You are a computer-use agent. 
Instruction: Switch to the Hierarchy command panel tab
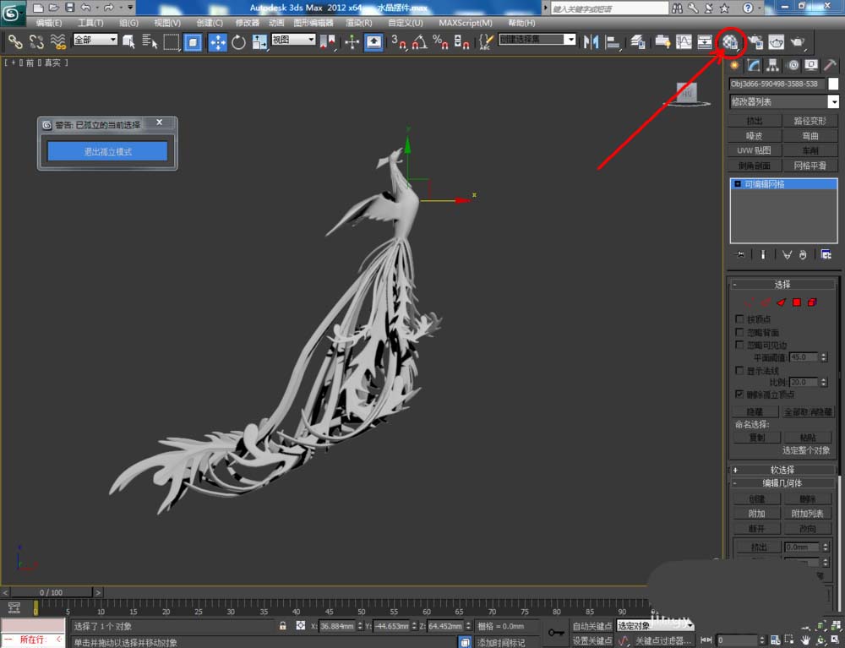pyautogui.click(x=773, y=66)
